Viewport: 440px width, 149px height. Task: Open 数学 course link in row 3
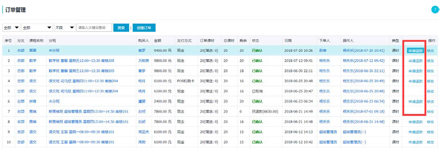(33, 71)
